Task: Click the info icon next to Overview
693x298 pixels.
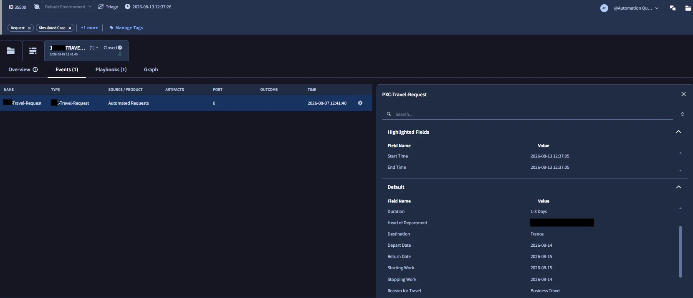Action: [x=35, y=70]
